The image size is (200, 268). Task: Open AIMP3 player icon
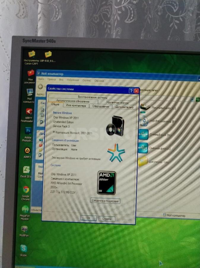tap(27, 150)
